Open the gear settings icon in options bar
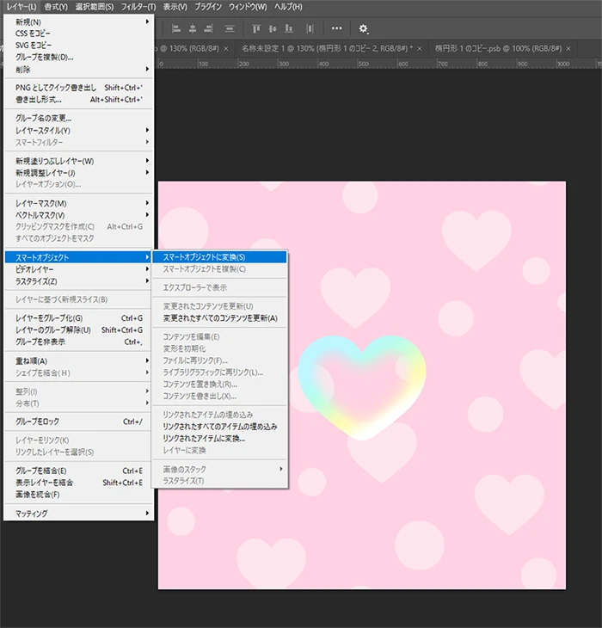602x628 pixels. tap(363, 28)
